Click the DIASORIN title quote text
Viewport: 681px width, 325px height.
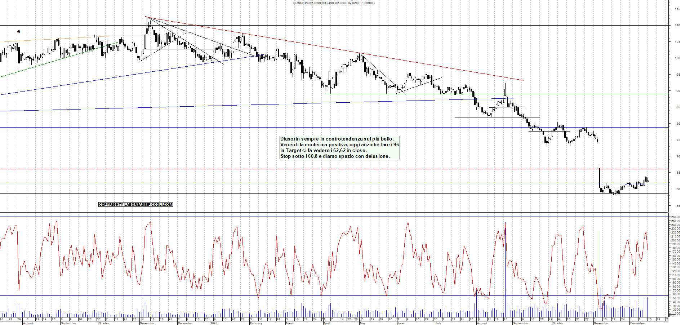tap(334, 3)
